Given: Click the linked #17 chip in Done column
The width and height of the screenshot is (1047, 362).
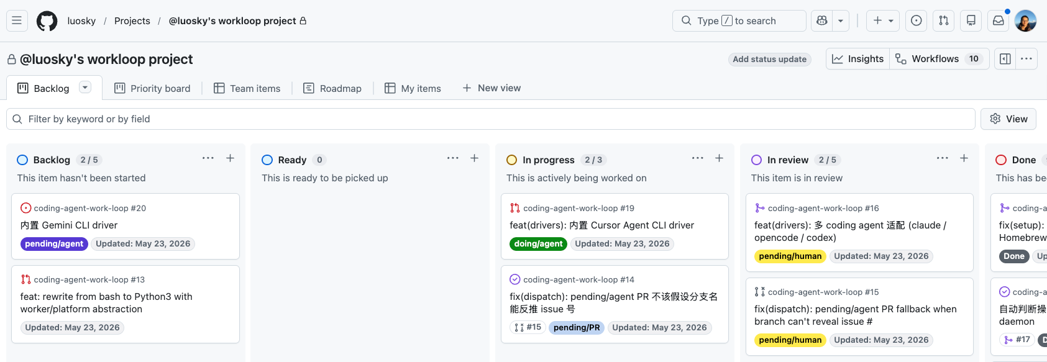Looking at the screenshot, I should pos(1017,340).
